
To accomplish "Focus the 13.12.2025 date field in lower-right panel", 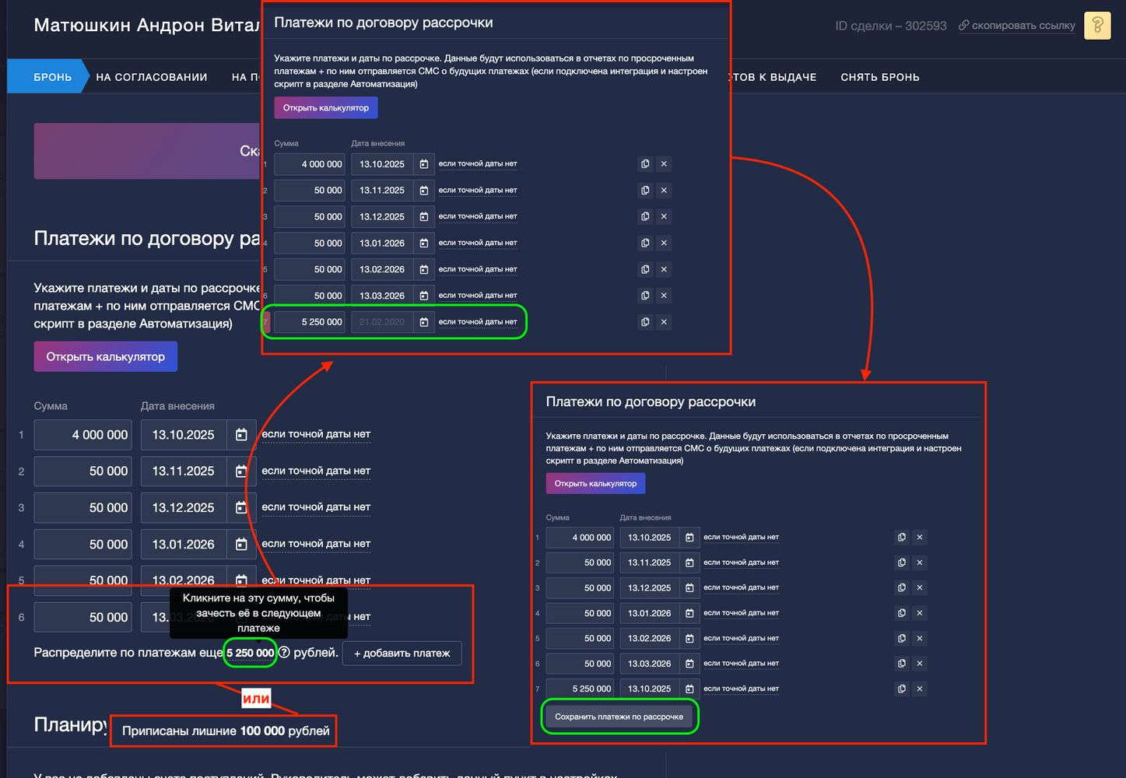I will [650, 588].
